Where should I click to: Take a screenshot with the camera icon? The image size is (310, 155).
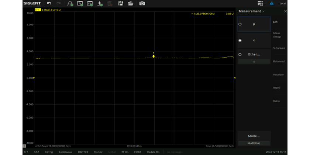tap(142, 3)
